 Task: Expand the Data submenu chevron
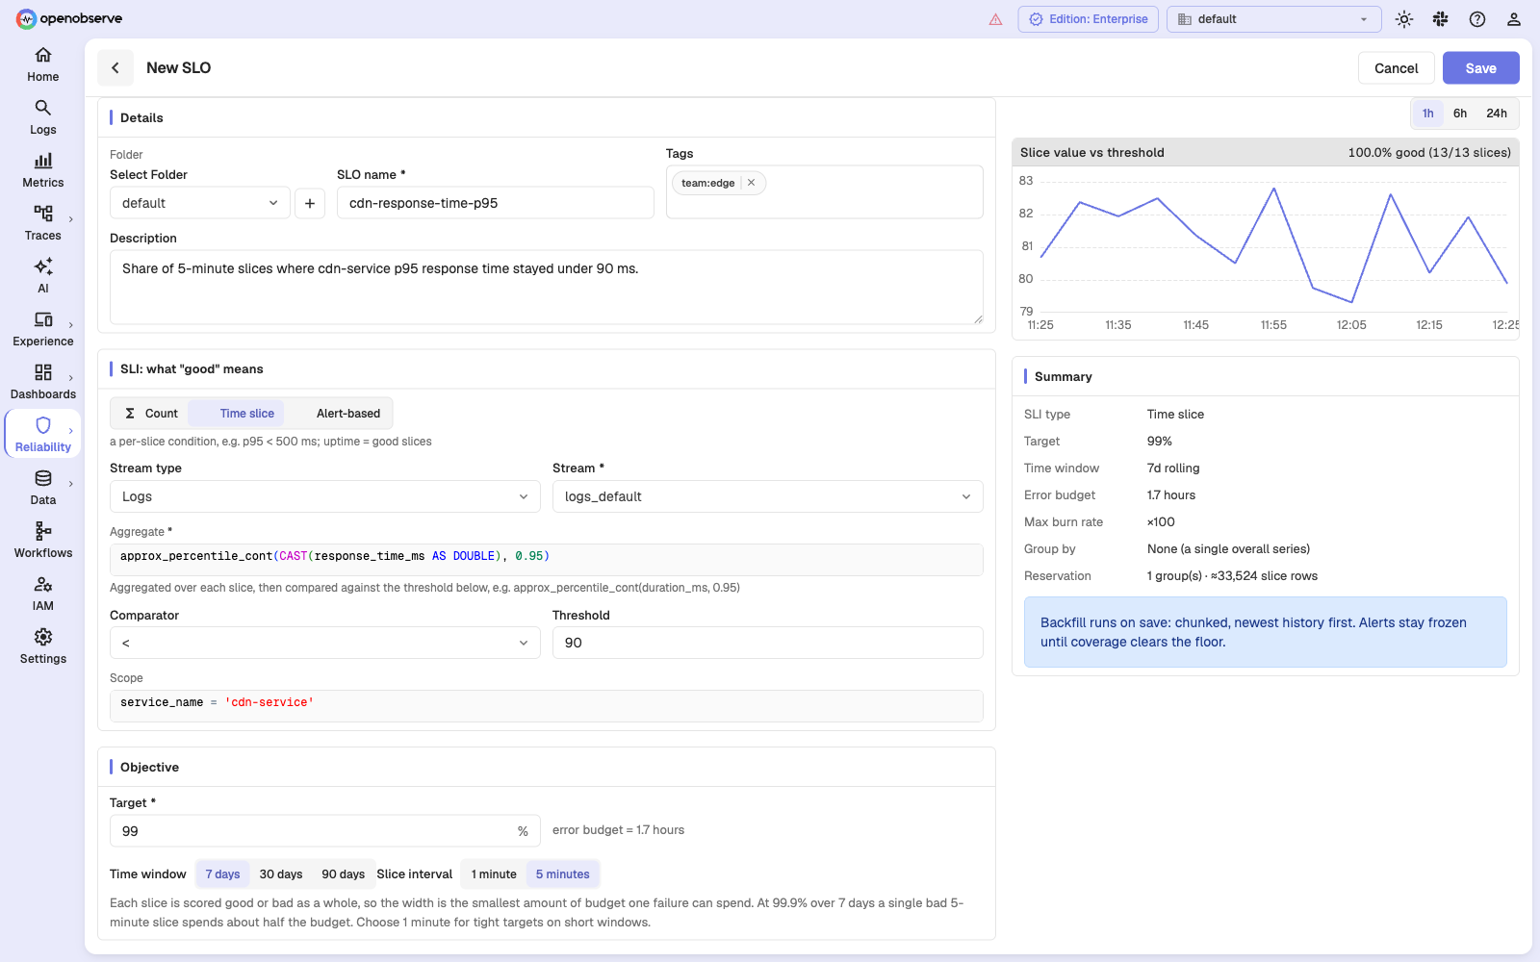[x=71, y=484]
